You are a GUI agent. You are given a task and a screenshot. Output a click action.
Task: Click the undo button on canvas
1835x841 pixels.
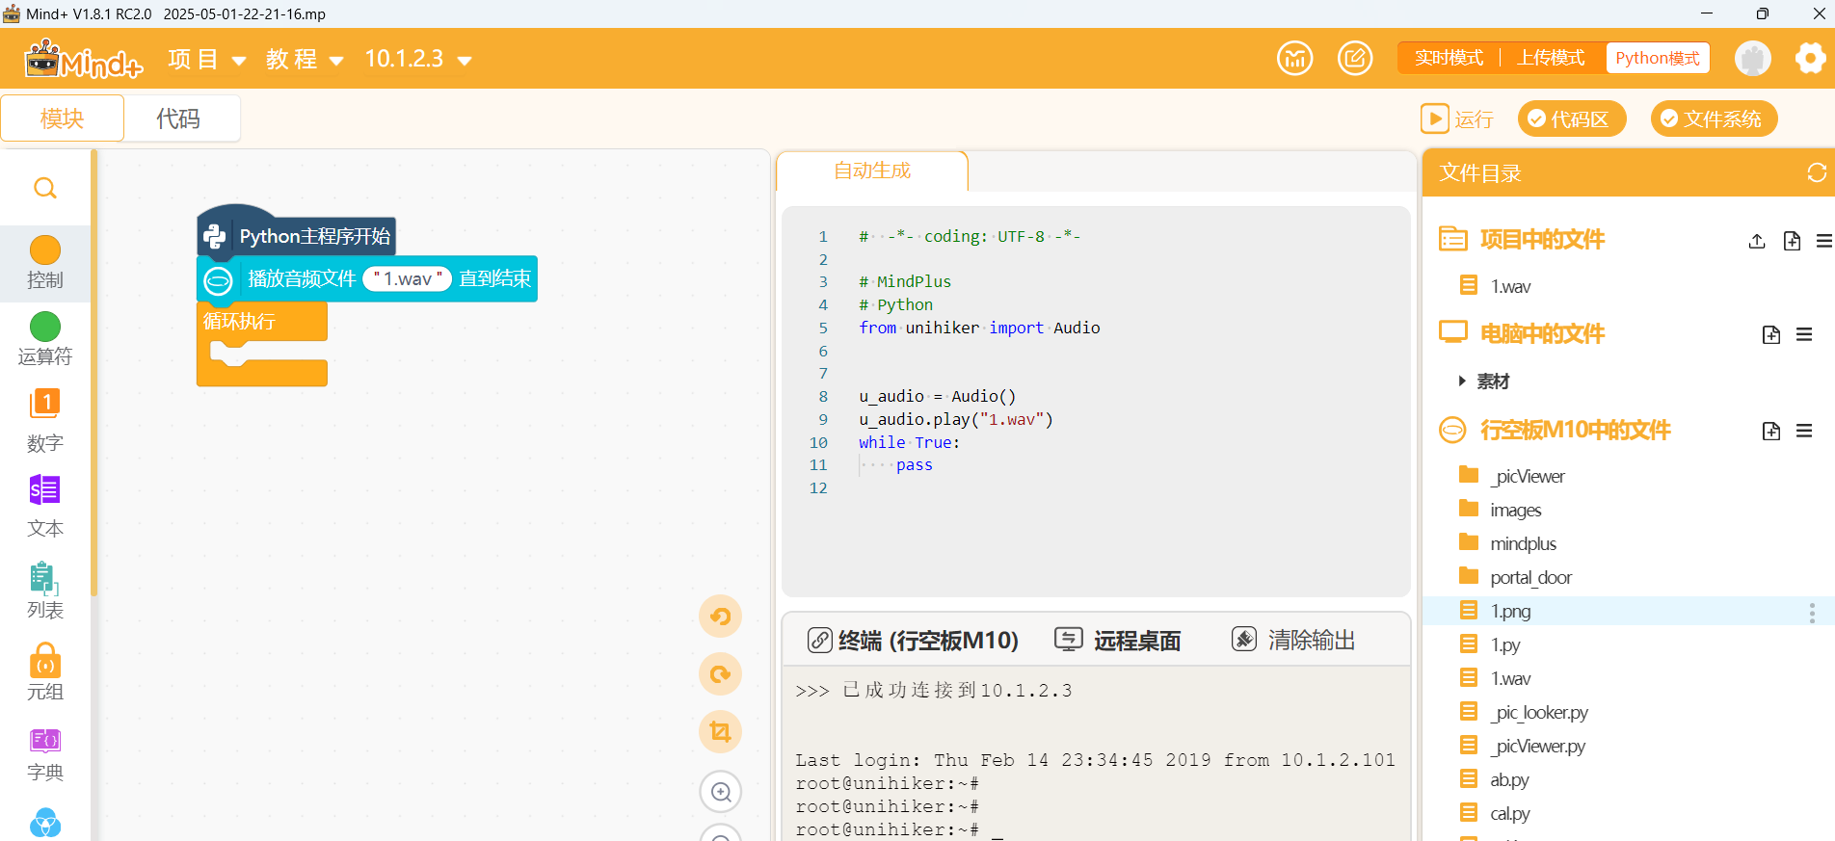[x=720, y=617]
